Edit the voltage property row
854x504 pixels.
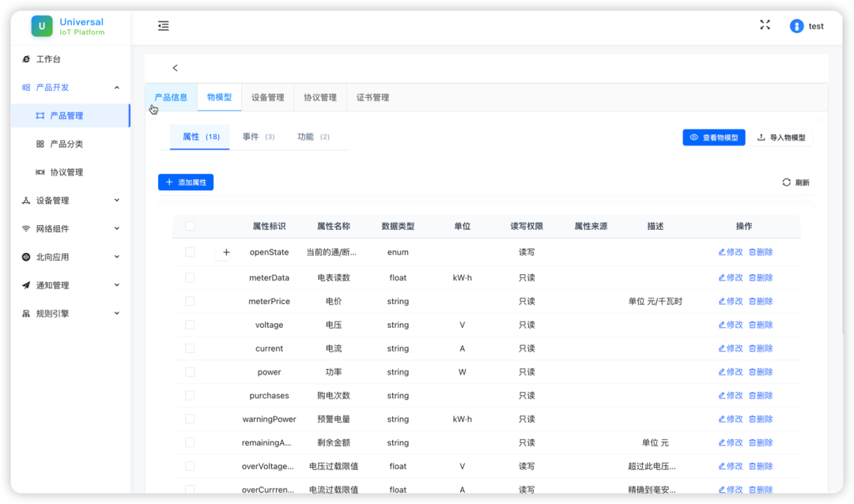[x=731, y=325]
